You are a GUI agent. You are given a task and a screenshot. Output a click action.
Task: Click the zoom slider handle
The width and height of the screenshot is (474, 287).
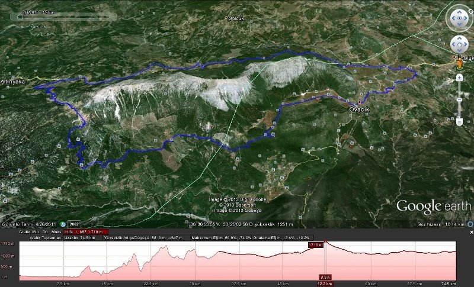[459, 99]
